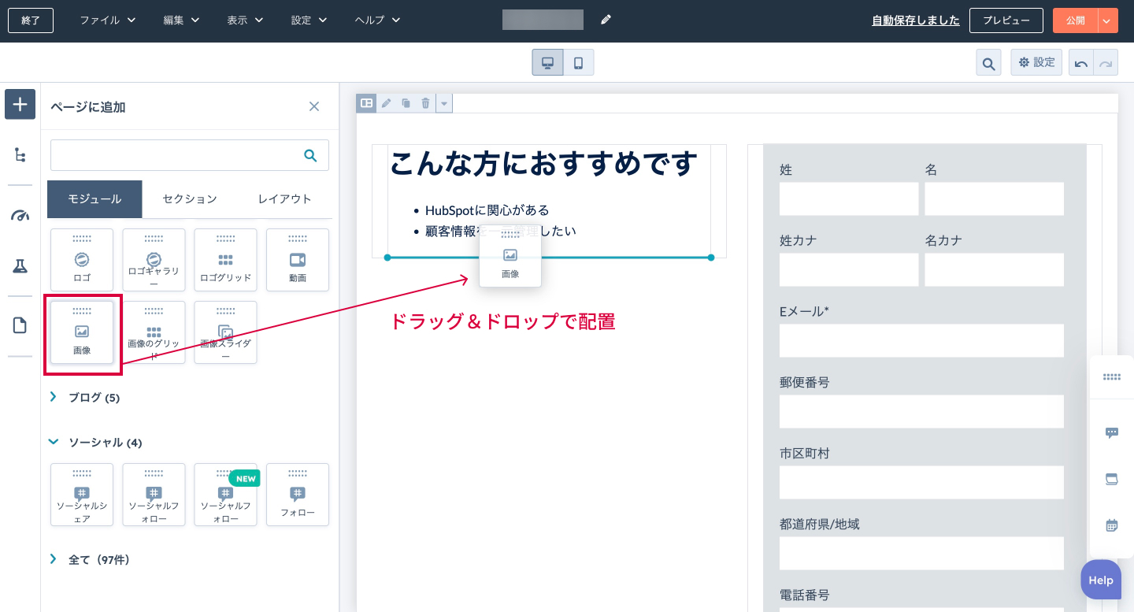Select the 画像のグリッド module card
1134x612 pixels.
click(x=154, y=332)
